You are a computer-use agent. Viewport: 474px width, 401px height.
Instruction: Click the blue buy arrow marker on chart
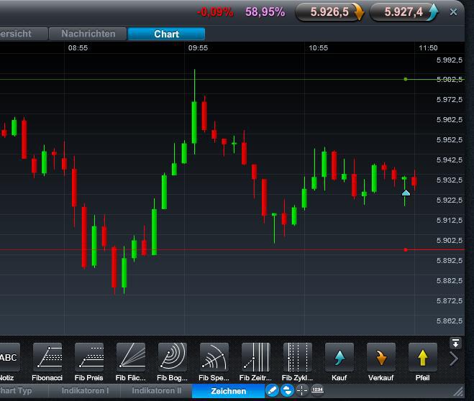tap(406, 193)
